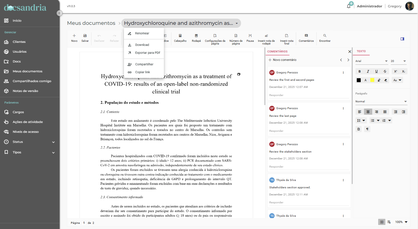418x229 pixels.
Task: Click the Salvar (save) toolbar icon
Action: 85,38
